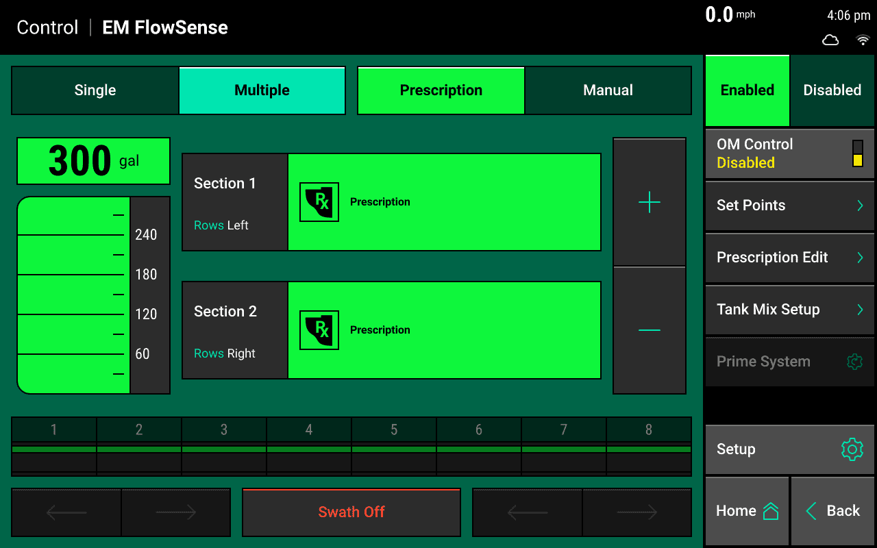Click the 120 mark on tank scale
Viewport: 877px width, 548px height.
coord(146,314)
